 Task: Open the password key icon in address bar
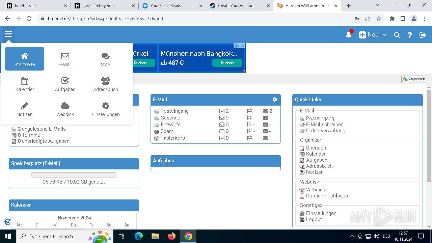tap(357, 19)
